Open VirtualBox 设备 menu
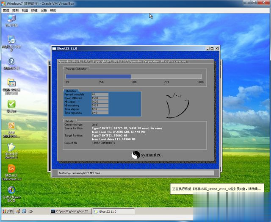 [x=44, y=10]
